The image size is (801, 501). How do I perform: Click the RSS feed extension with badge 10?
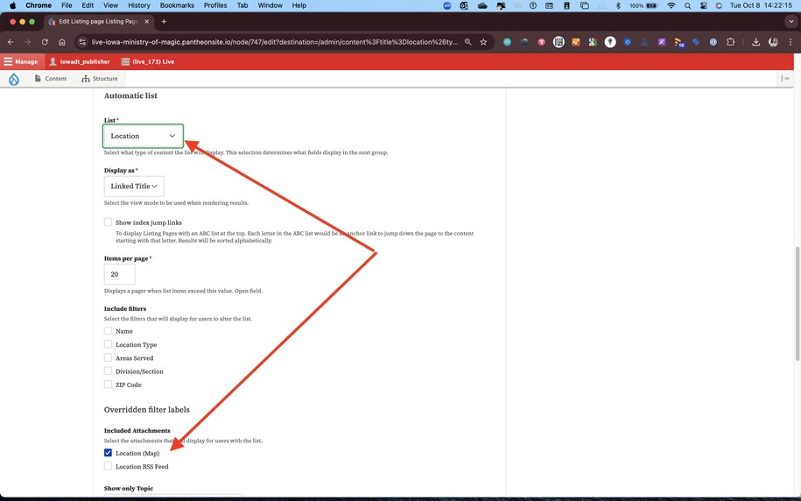679,42
